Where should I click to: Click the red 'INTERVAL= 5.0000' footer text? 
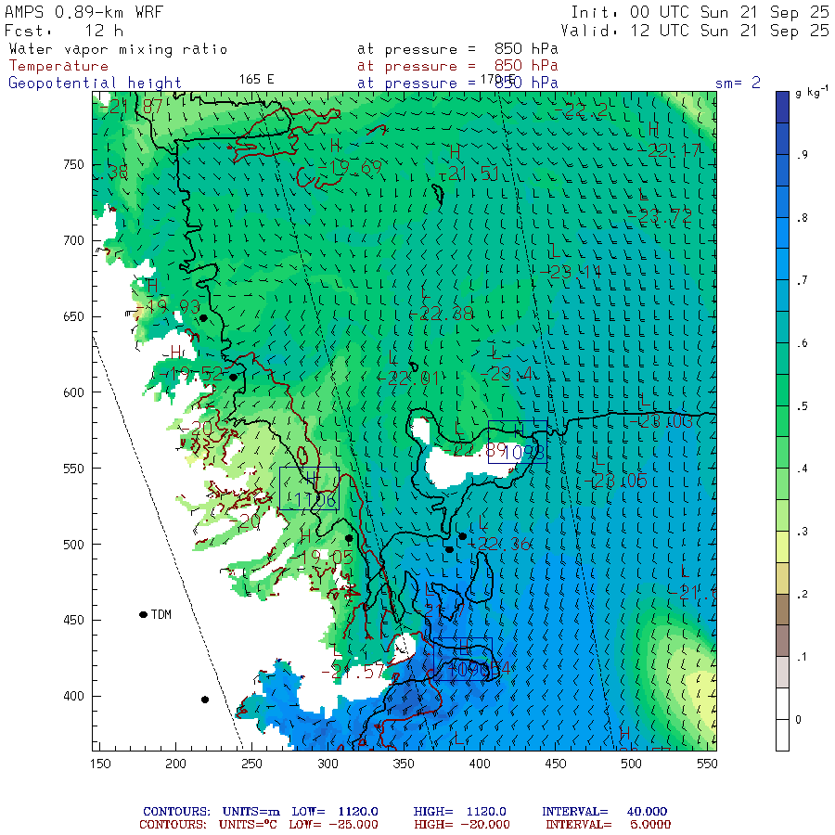coord(608,825)
